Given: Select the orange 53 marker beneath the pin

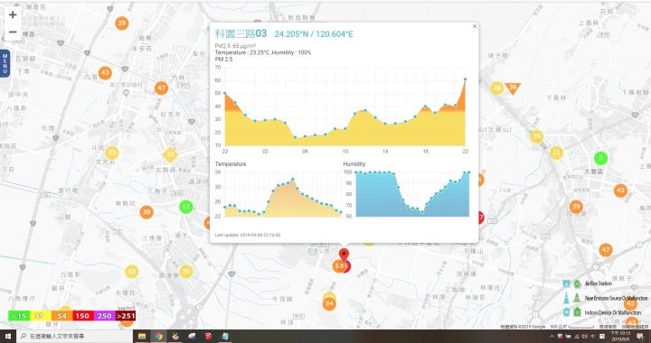Looking at the screenshot, I should pos(338,266).
